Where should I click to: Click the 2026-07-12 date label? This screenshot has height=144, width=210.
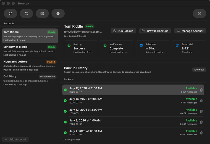[75, 113]
